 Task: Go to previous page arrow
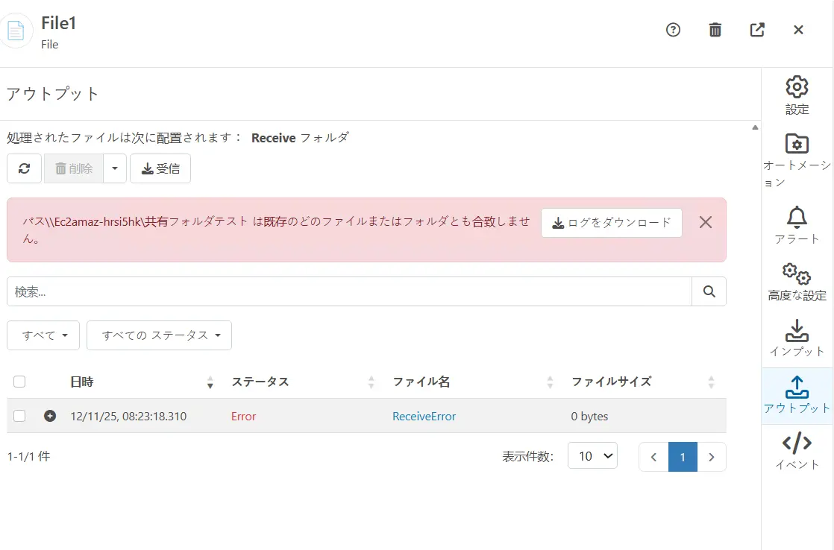tap(653, 457)
